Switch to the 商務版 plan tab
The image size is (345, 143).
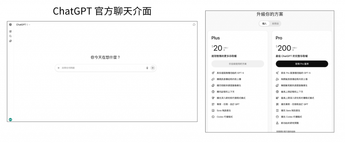point(275,24)
